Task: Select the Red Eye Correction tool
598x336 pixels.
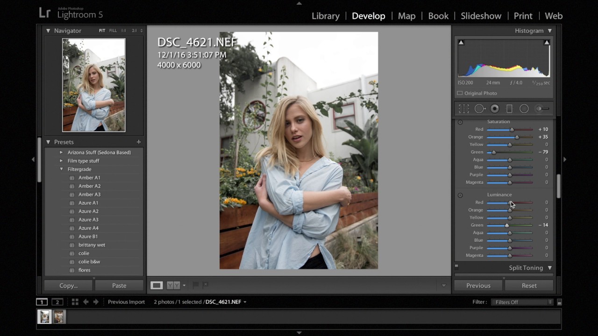Action: click(495, 109)
